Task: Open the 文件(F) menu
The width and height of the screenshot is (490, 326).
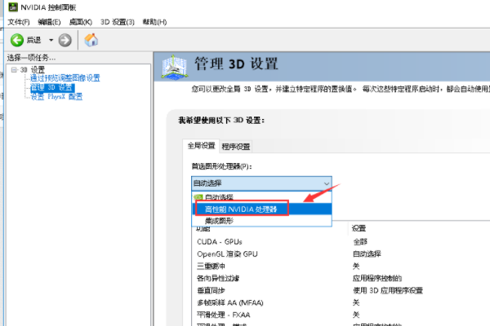Action: (x=19, y=21)
